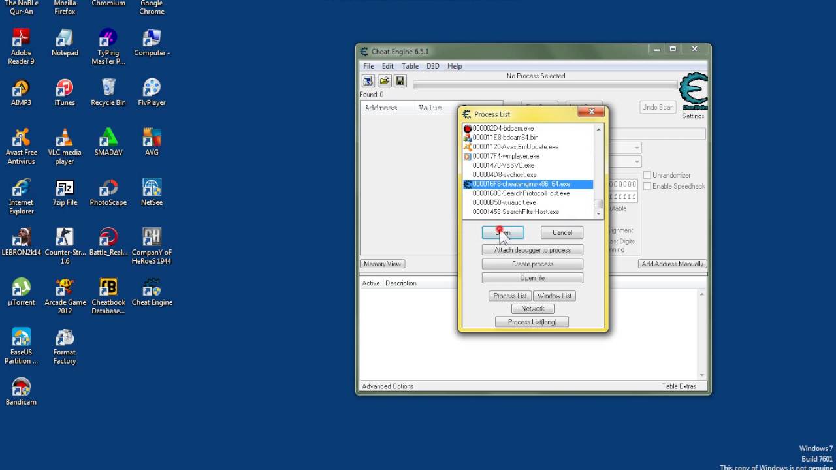Select the Battle_Real desktop icon
836x470 pixels.
click(108, 242)
